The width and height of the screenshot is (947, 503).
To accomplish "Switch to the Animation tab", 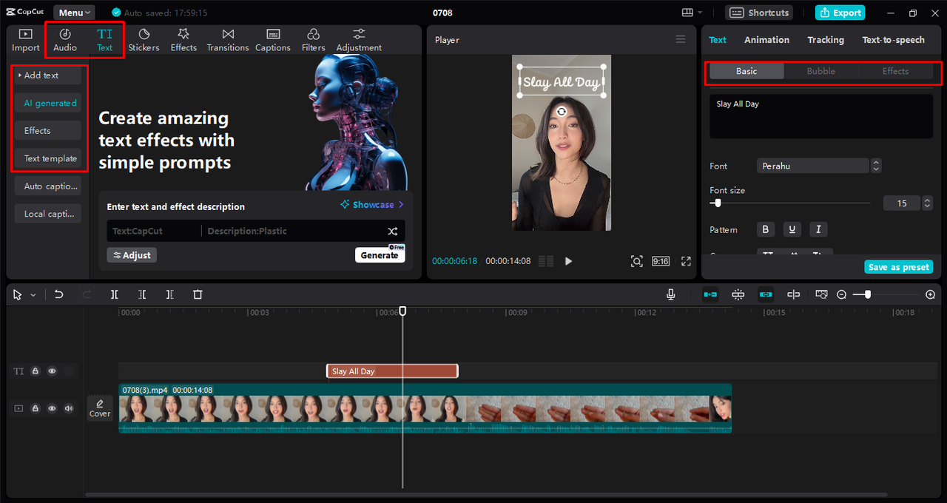I will pyautogui.click(x=766, y=40).
